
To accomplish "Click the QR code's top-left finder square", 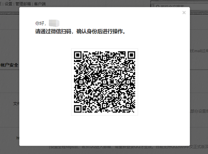I will coord(78,55).
